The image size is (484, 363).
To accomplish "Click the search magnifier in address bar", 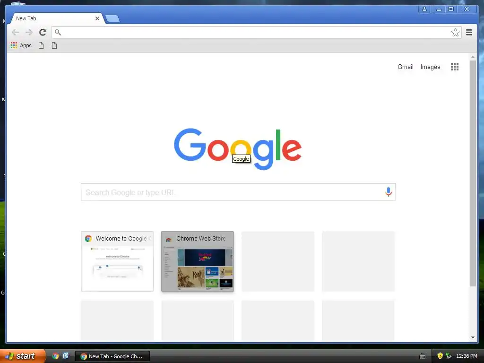I will click(x=58, y=32).
